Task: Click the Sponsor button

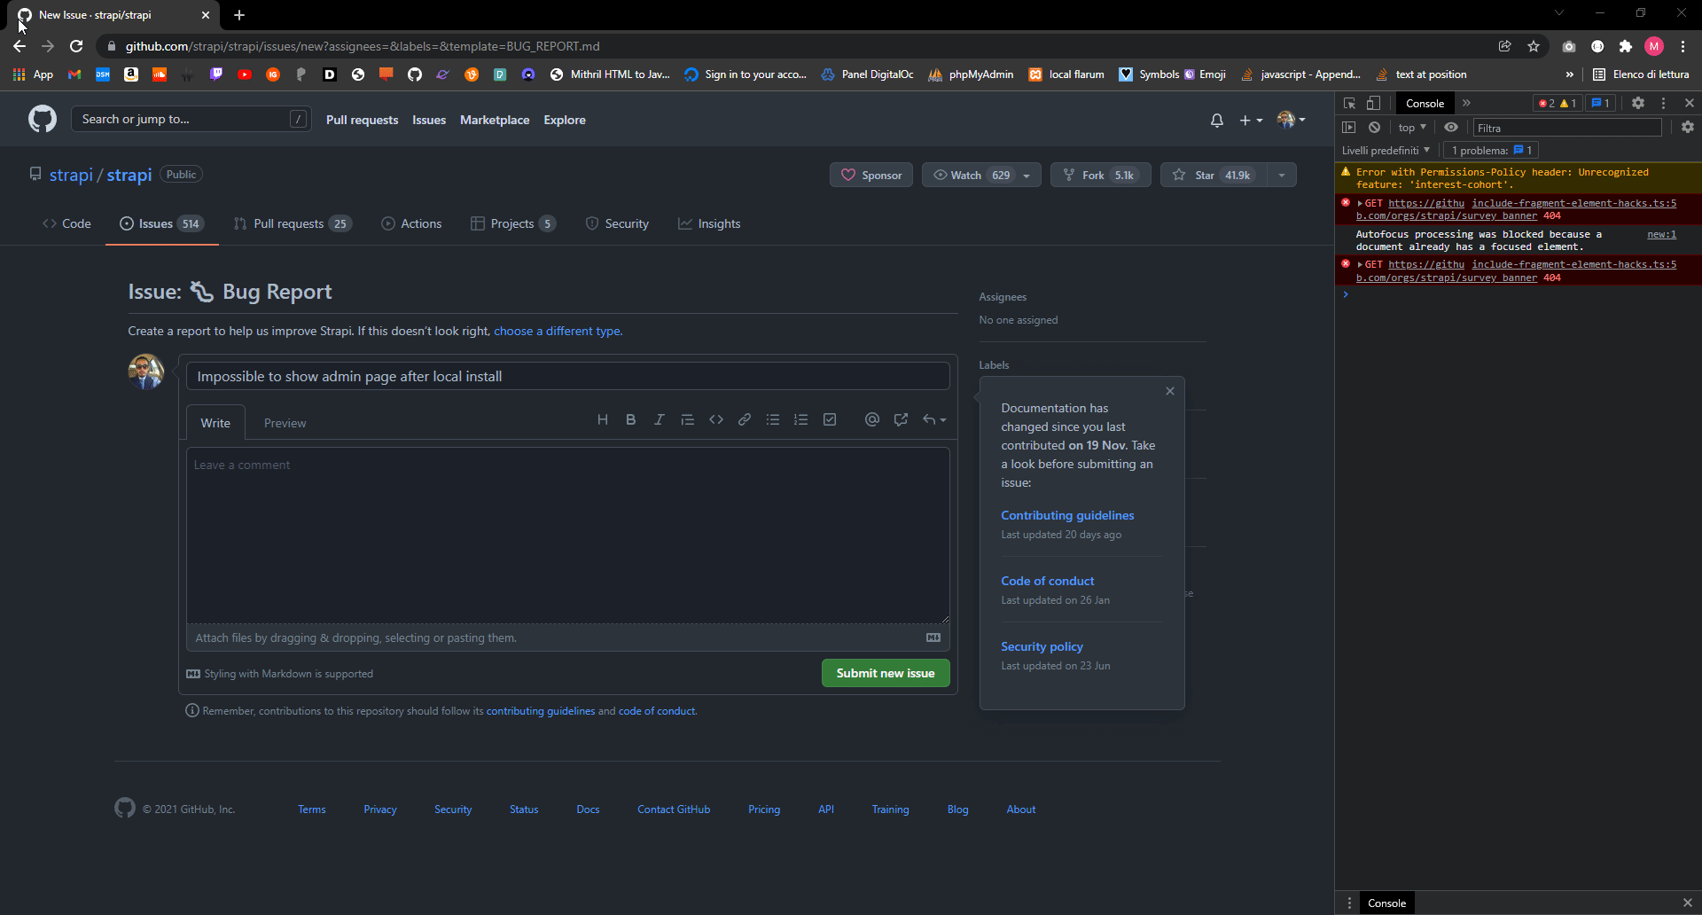Action: 871,176
